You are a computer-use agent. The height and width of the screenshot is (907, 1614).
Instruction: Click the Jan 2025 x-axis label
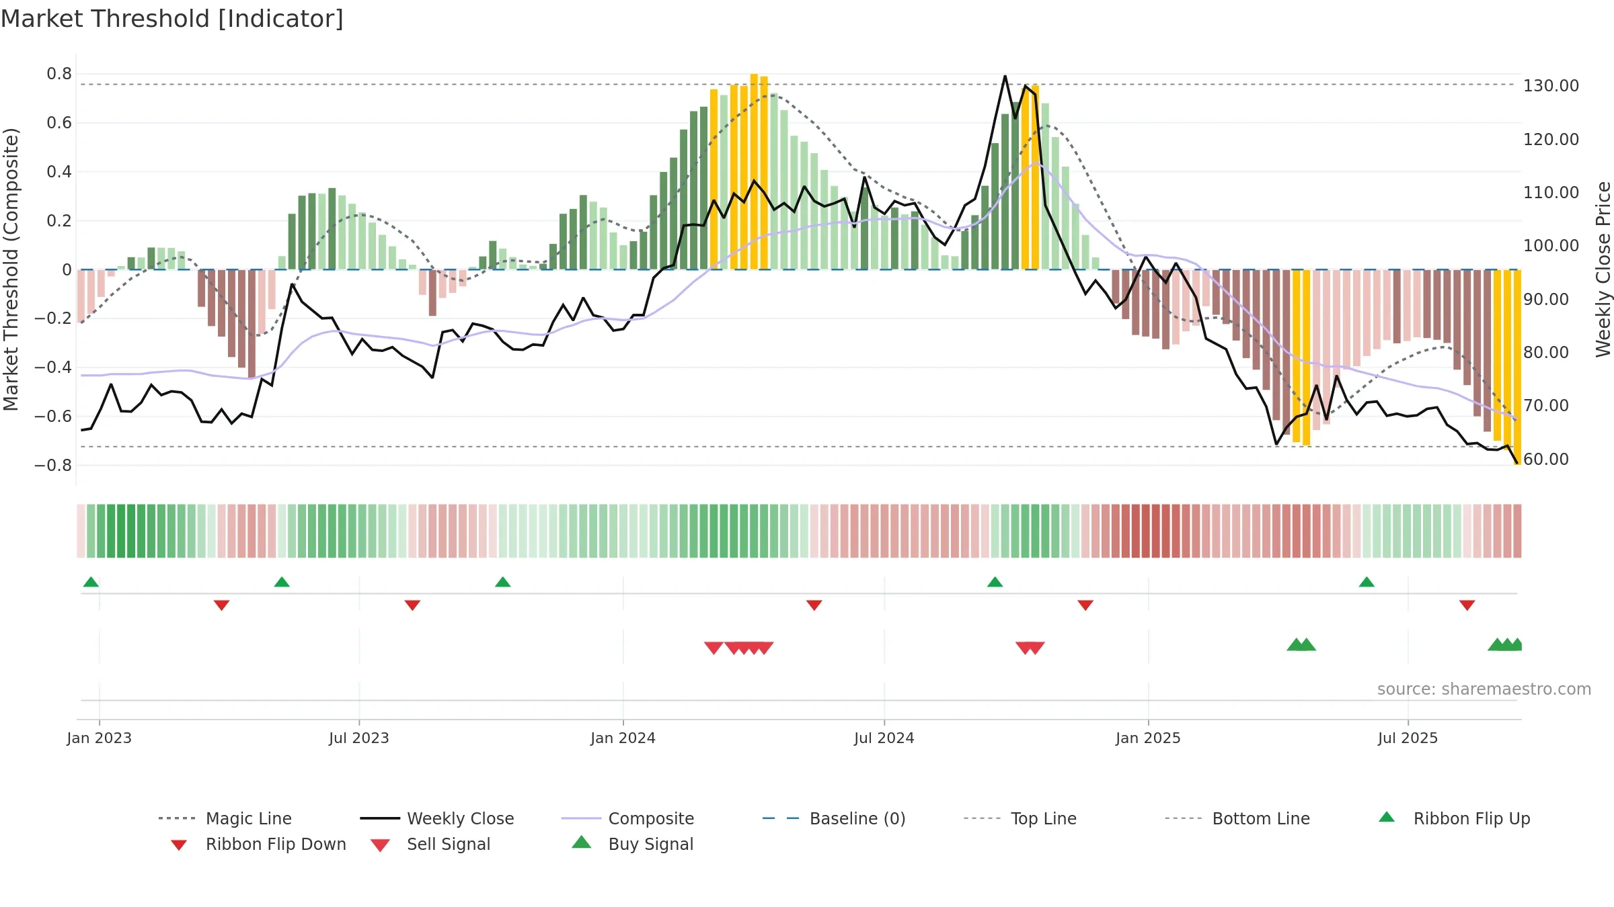coord(1148,738)
